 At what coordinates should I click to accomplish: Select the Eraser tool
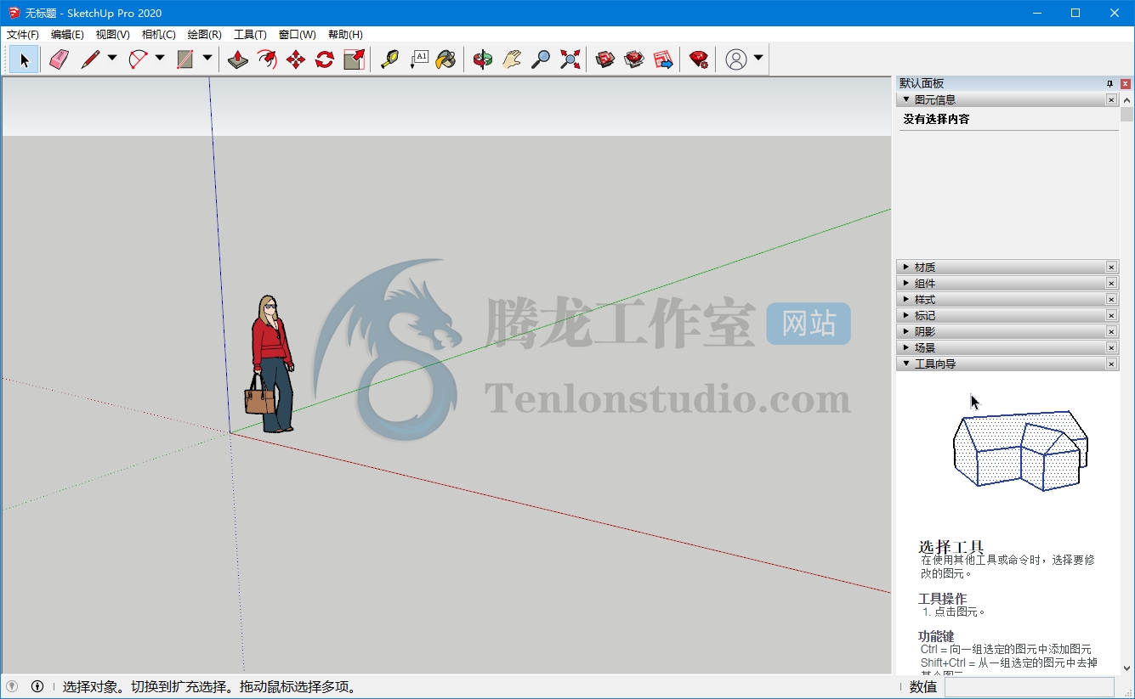59,59
